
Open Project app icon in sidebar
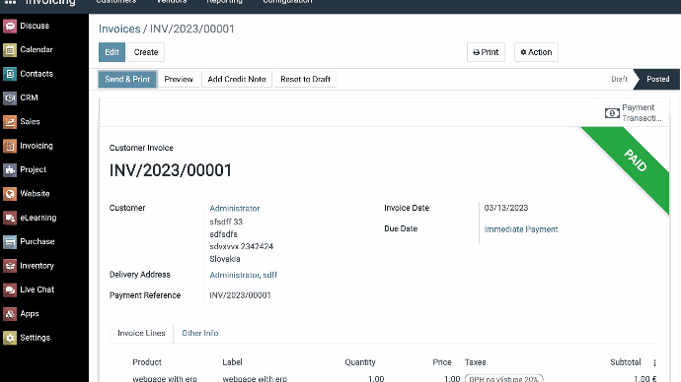pyautogui.click(x=10, y=169)
